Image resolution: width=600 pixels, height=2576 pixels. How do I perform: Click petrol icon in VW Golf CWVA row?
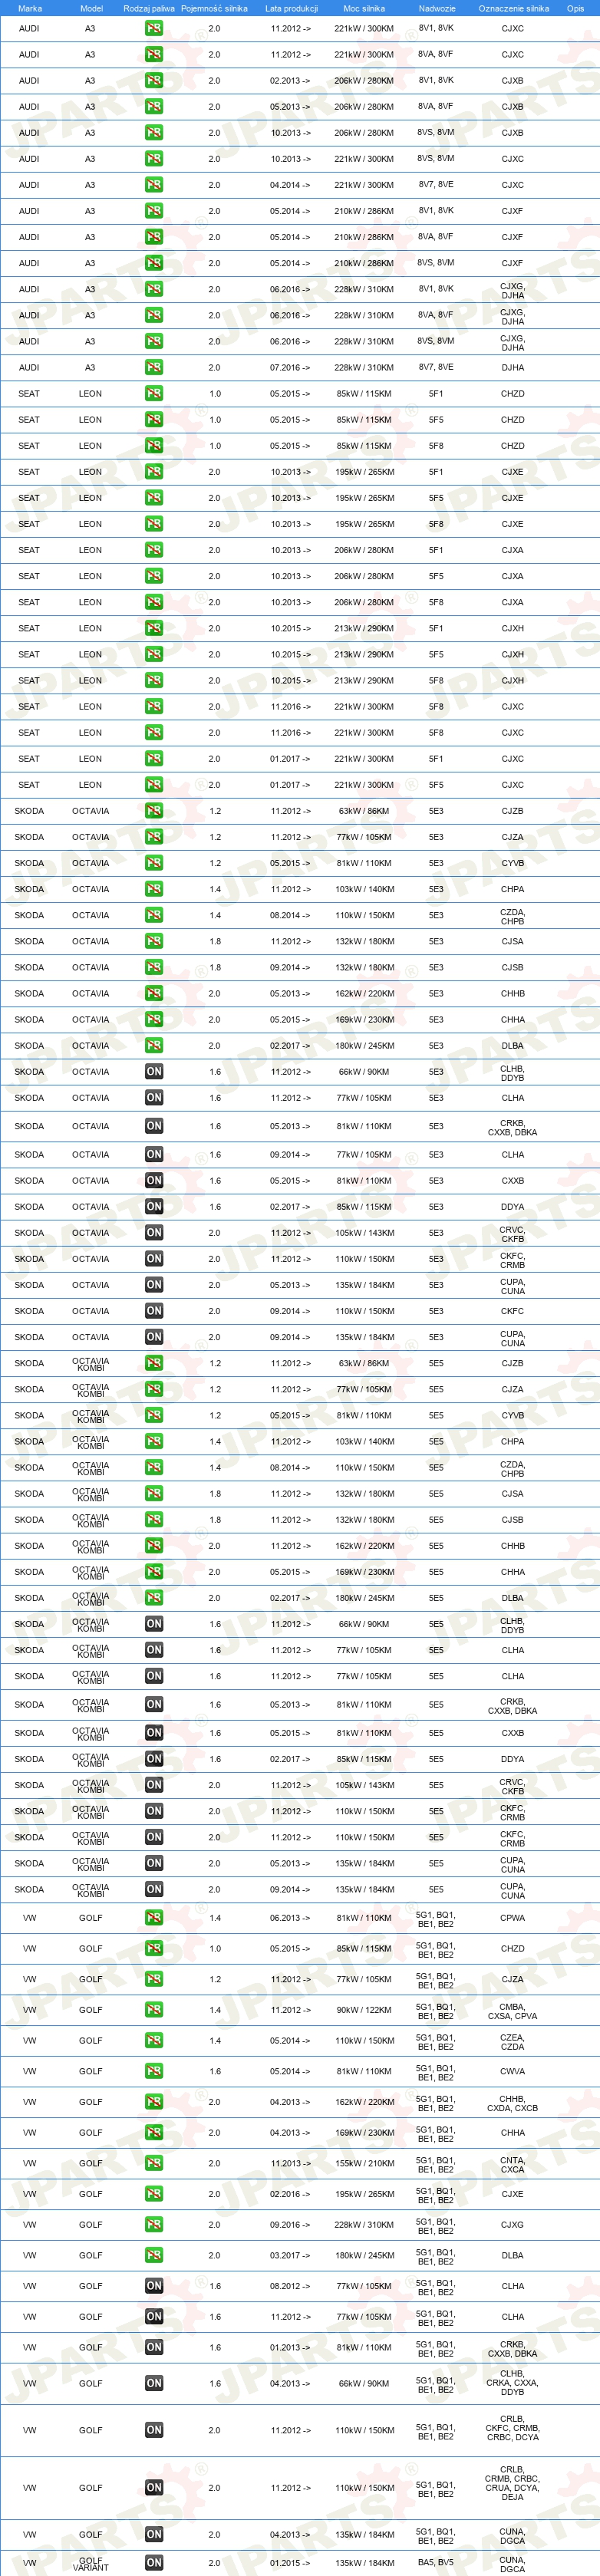click(x=154, y=2071)
